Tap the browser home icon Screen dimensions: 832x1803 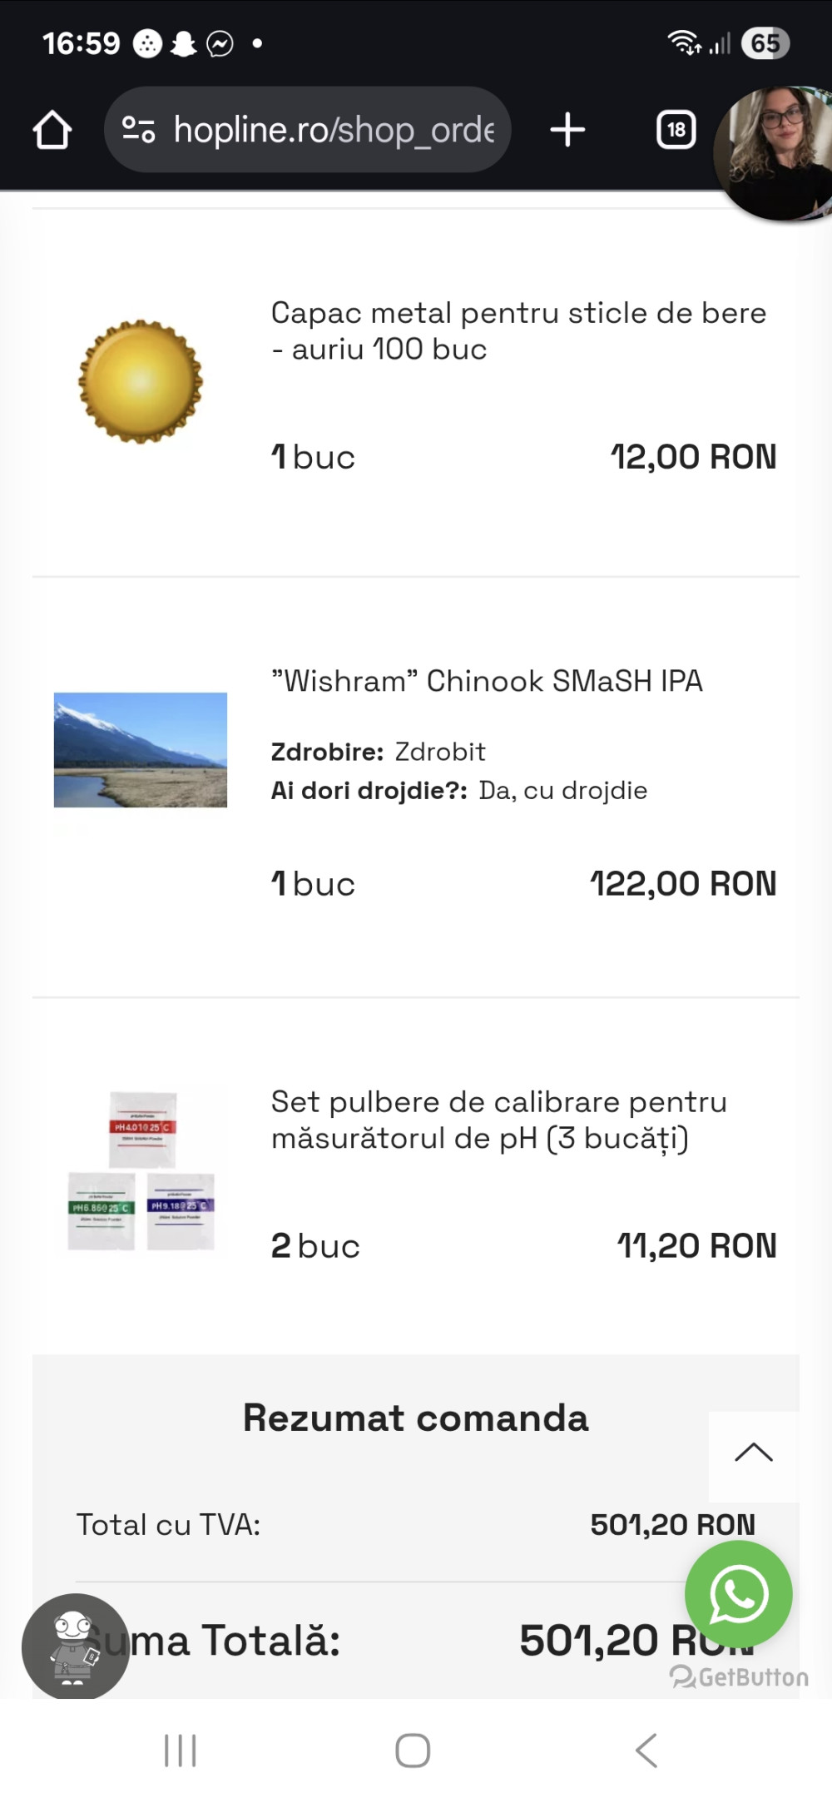pyautogui.click(x=52, y=131)
